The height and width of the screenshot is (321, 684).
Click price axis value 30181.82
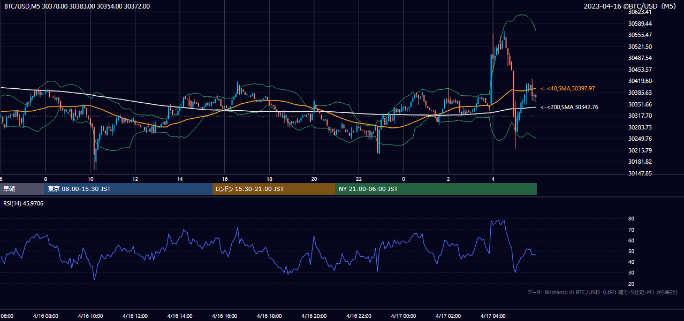(x=640, y=162)
